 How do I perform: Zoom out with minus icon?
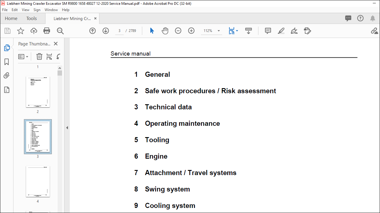178,31
